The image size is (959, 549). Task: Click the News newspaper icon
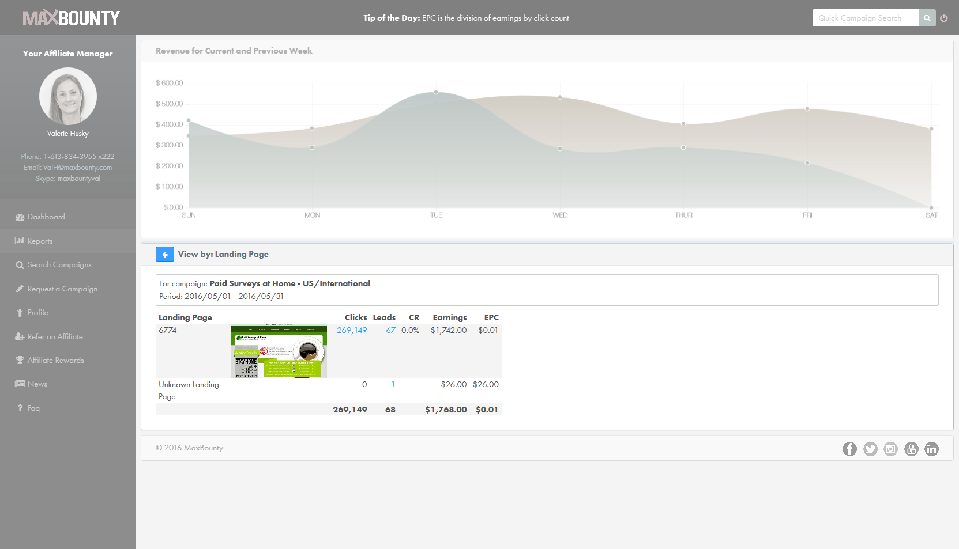point(20,384)
